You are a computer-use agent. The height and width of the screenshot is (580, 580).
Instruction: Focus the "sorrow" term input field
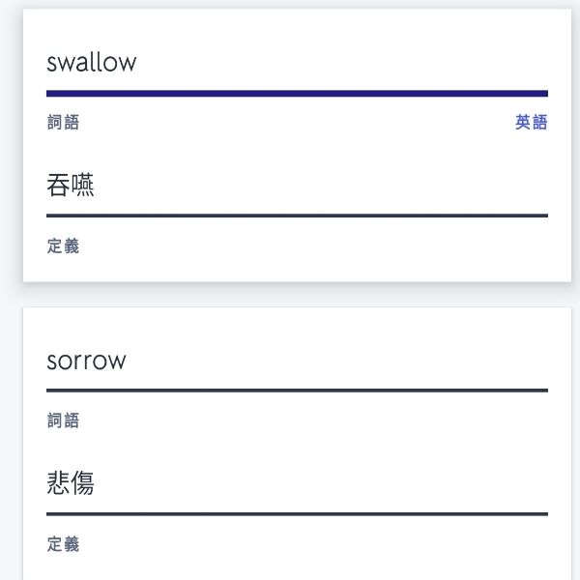[x=87, y=362]
